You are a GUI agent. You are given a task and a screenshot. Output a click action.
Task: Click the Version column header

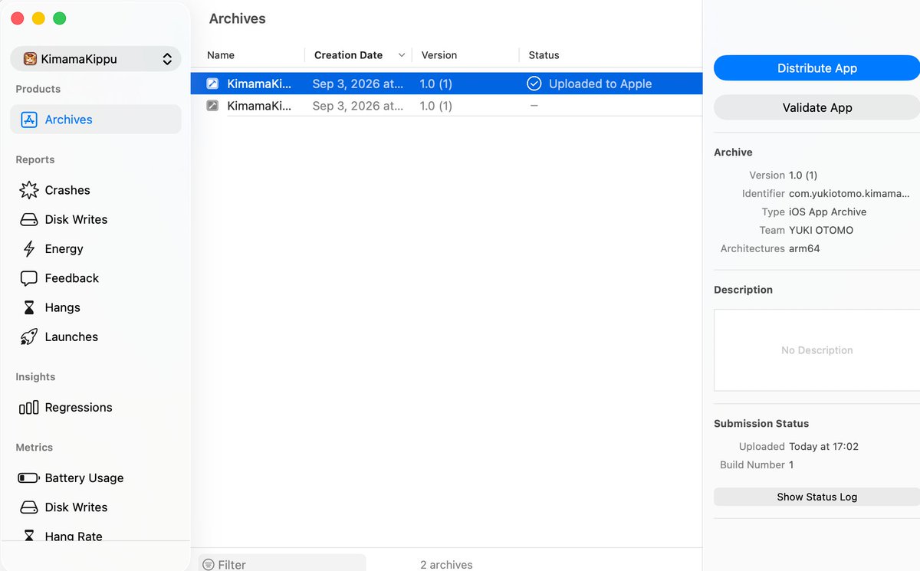439,55
